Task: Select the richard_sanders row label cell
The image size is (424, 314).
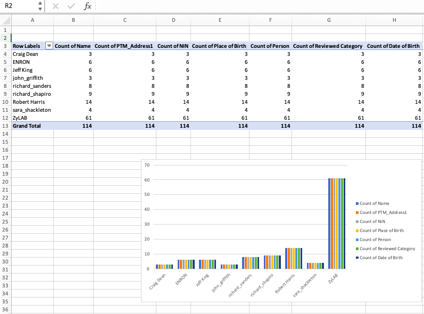Action: [x=32, y=86]
